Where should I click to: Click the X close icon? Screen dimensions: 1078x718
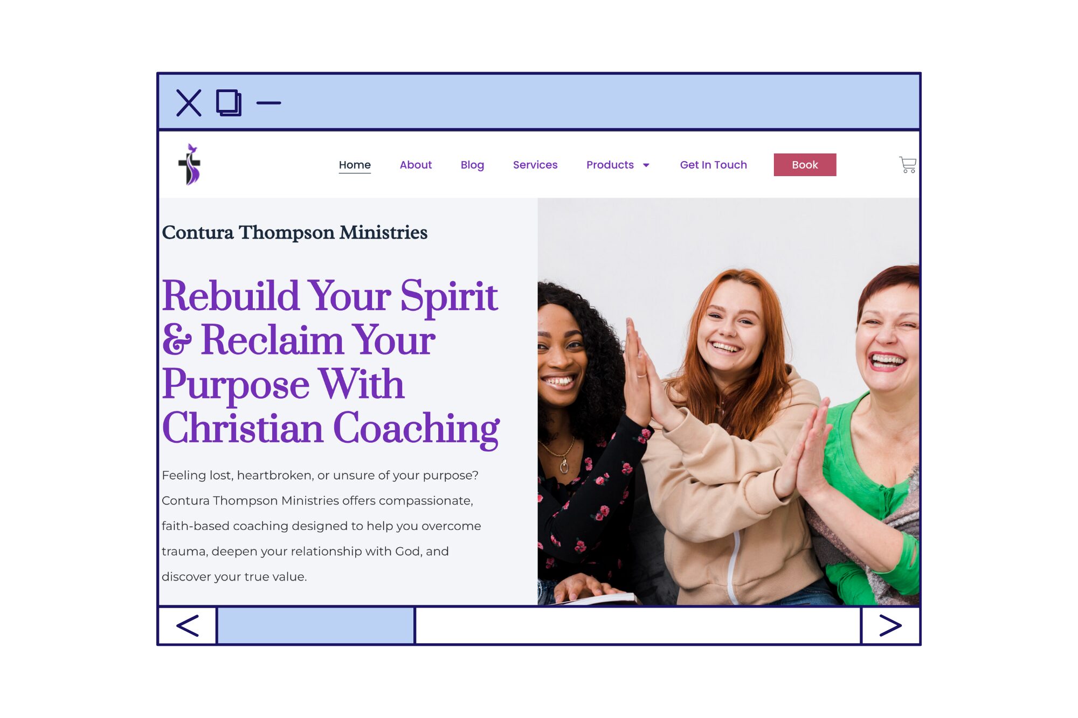point(189,103)
